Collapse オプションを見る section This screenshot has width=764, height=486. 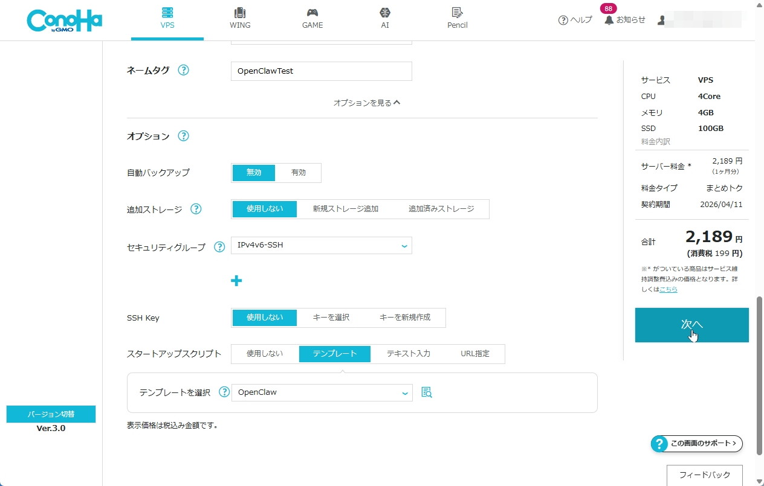(367, 102)
